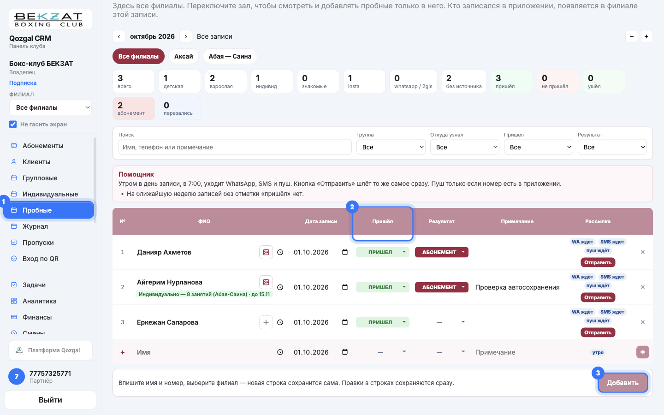Screen dimensions: 664x415
Task: Open the Группа filter dropdown
Action: (391, 147)
